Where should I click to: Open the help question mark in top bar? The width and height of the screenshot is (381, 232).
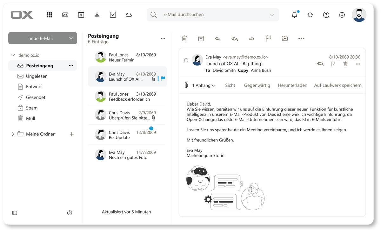[326, 15]
